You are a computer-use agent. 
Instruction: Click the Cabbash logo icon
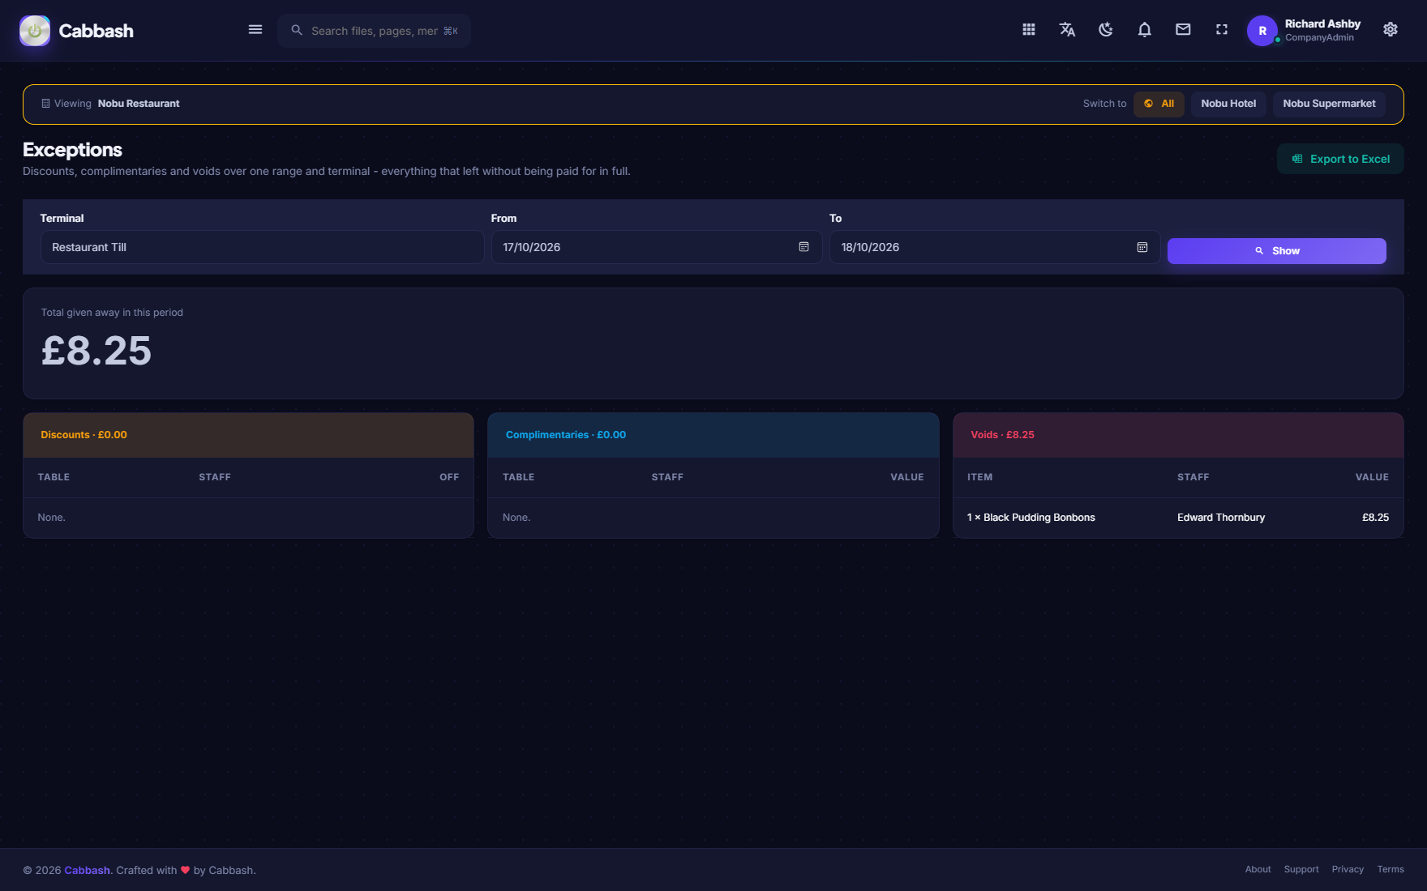[35, 31]
